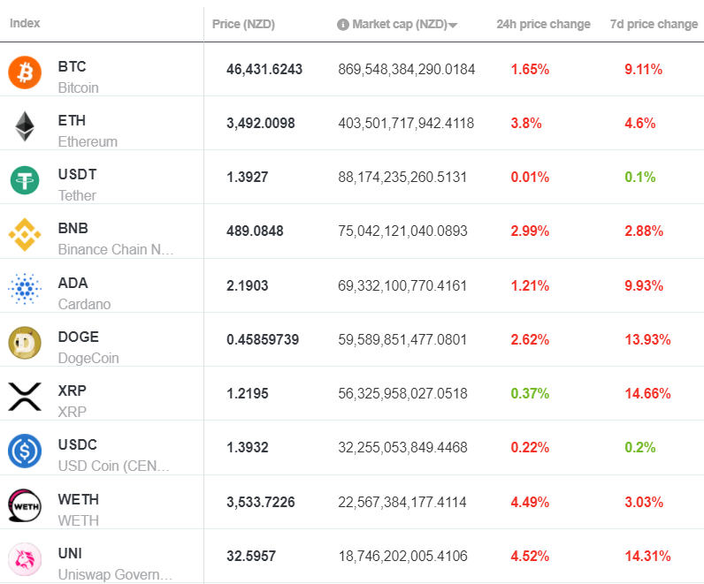
Task: Sort by Index column header
Action: tap(25, 23)
